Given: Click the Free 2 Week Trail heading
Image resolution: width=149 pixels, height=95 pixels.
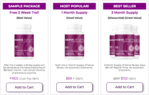Looking at the screenshot, I should 24,12.
